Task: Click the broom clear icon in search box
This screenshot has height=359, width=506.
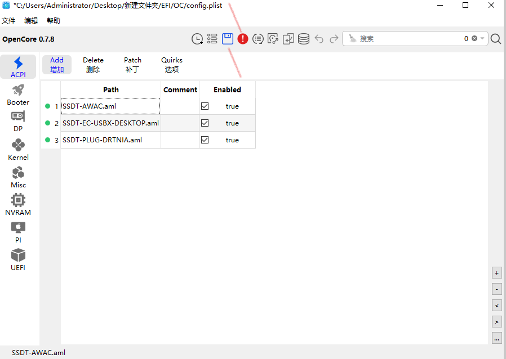Action: click(x=352, y=38)
